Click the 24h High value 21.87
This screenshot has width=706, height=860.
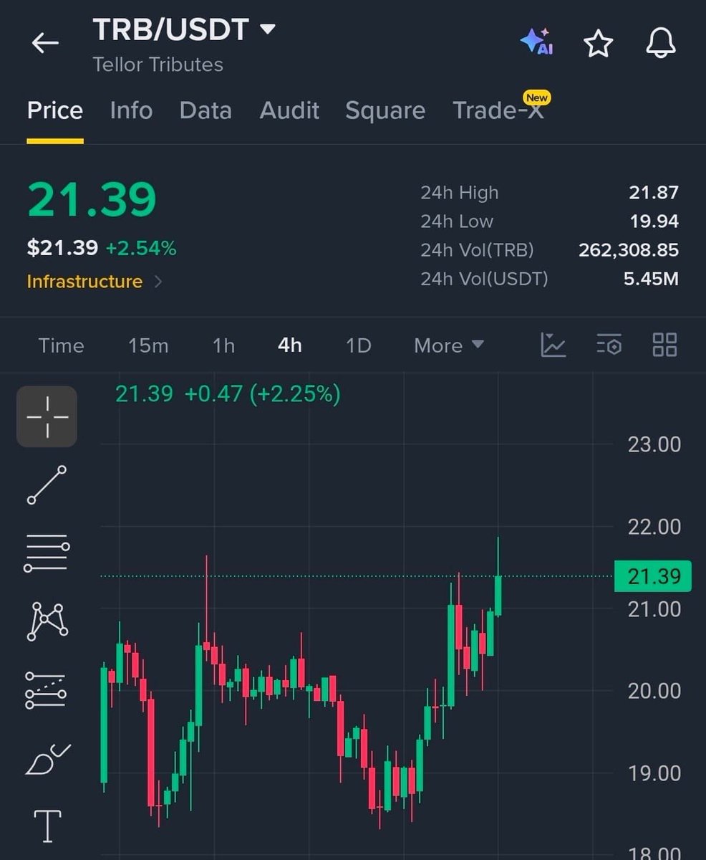[654, 192]
